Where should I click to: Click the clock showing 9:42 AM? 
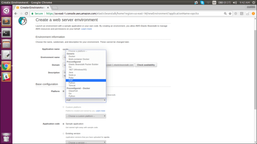pyautogui.click(x=244, y=2)
